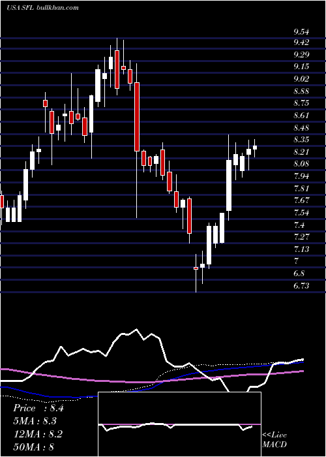Select the 7.81 price label
This screenshot has width=326, height=457.
pyautogui.click(x=301, y=188)
